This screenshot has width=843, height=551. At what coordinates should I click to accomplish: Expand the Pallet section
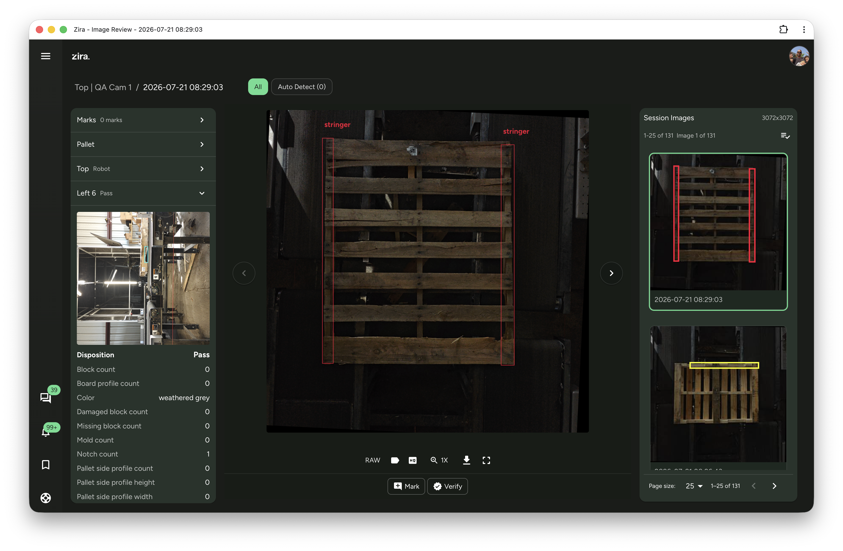click(143, 145)
